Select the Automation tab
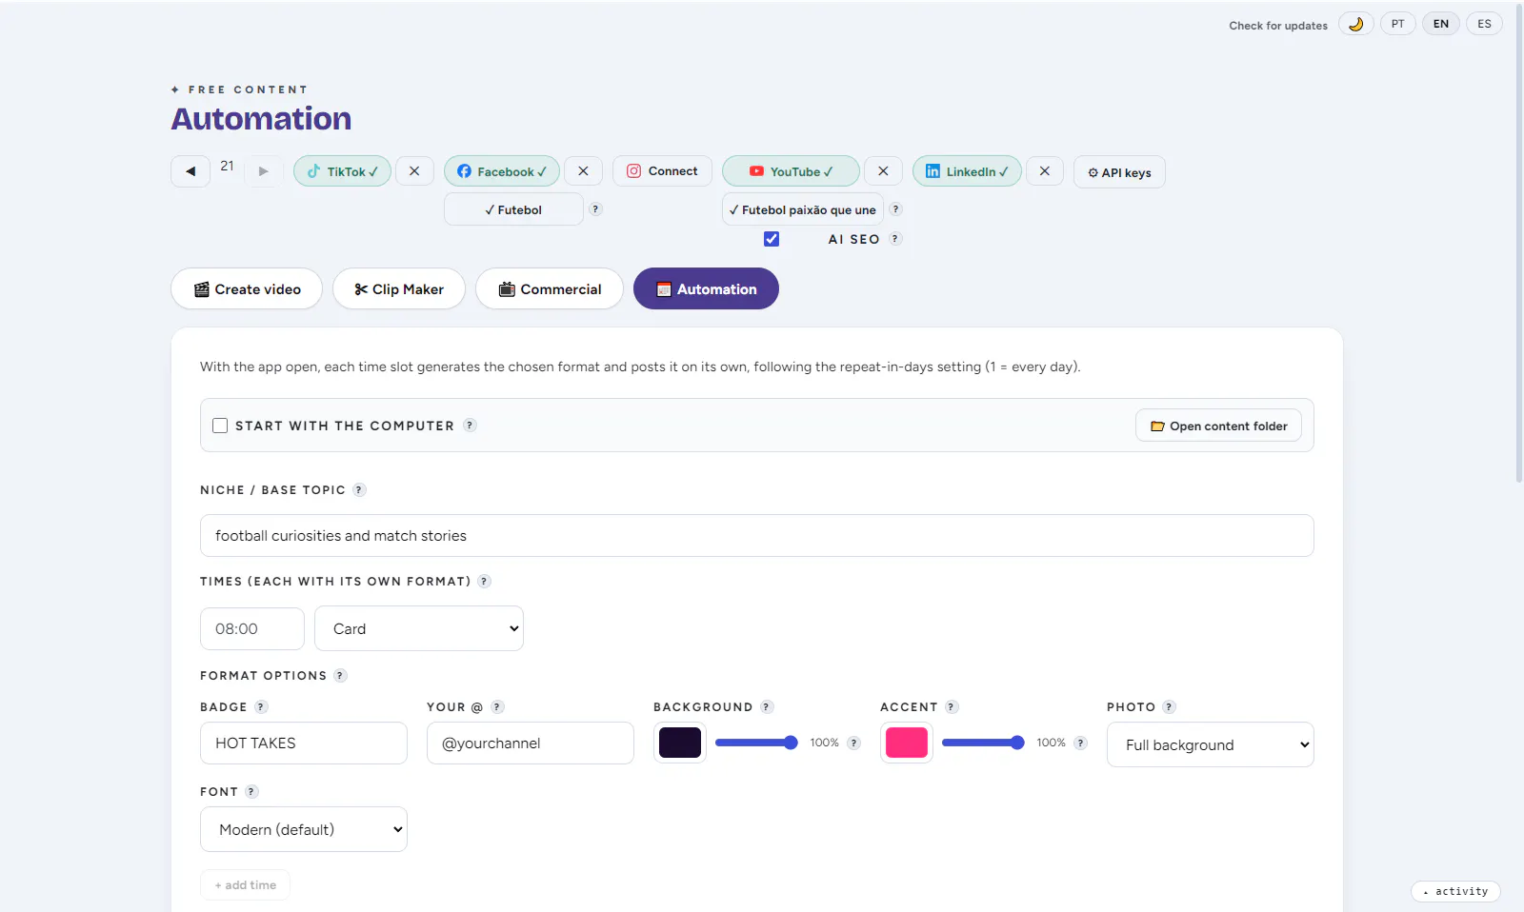Image resolution: width=1524 pixels, height=912 pixels. (706, 288)
